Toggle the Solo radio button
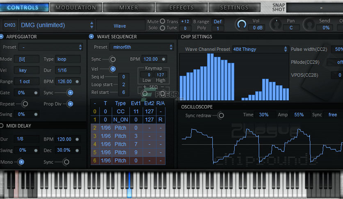The height and width of the screenshot is (199, 343). click(162, 28)
